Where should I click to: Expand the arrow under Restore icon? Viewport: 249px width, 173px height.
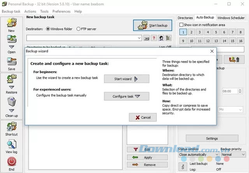coord(12,87)
